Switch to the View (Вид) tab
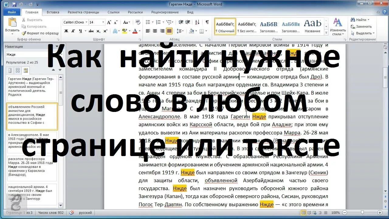This screenshot has height=219, width=389. tap(190, 12)
